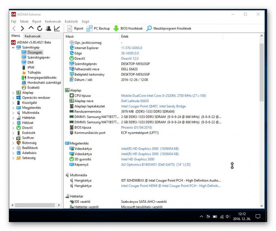Open the Kedvencek menu in menu bar

(x=53, y=21)
